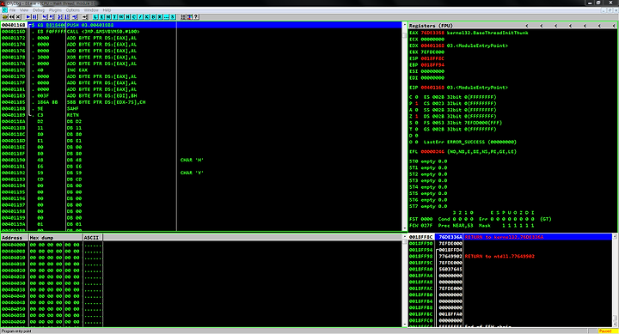The image size is (619, 334).
Task: Select the EDX register value
Action: tap(432, 46)
